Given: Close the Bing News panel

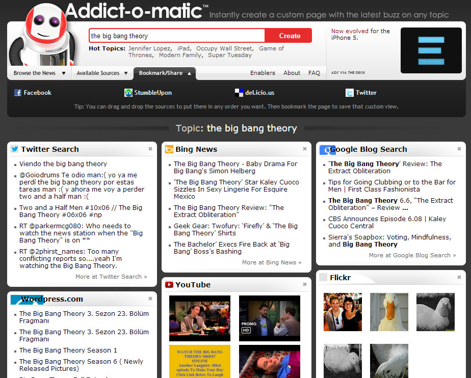Looking at the screenshot, I should [x=305, y=149].
